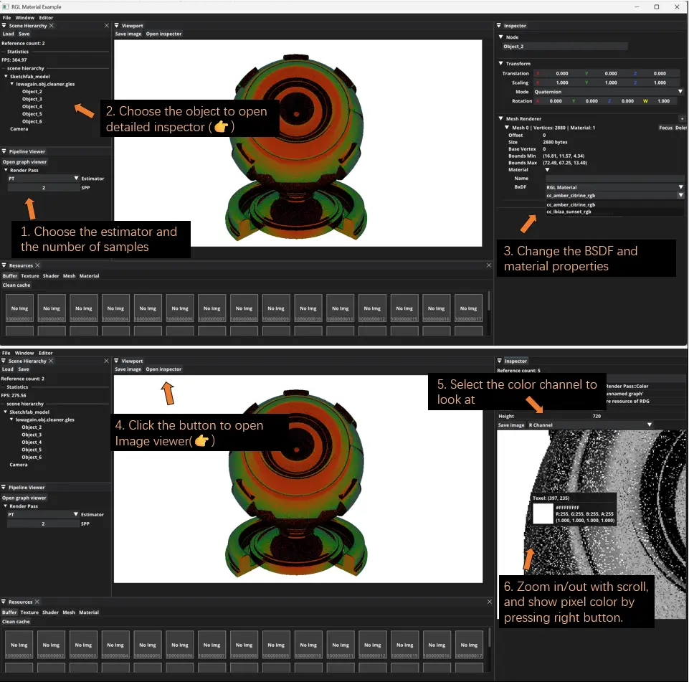
Task: Collapse the Mesh Renderer section
Action: tap(501, 118)
